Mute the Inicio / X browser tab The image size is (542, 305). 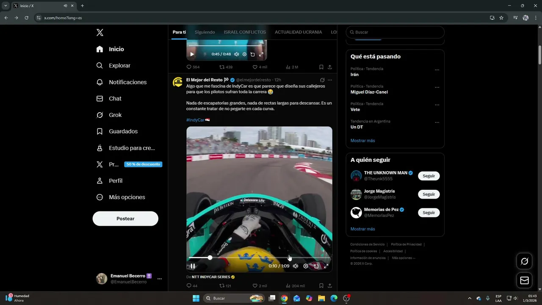pos(66,6)
